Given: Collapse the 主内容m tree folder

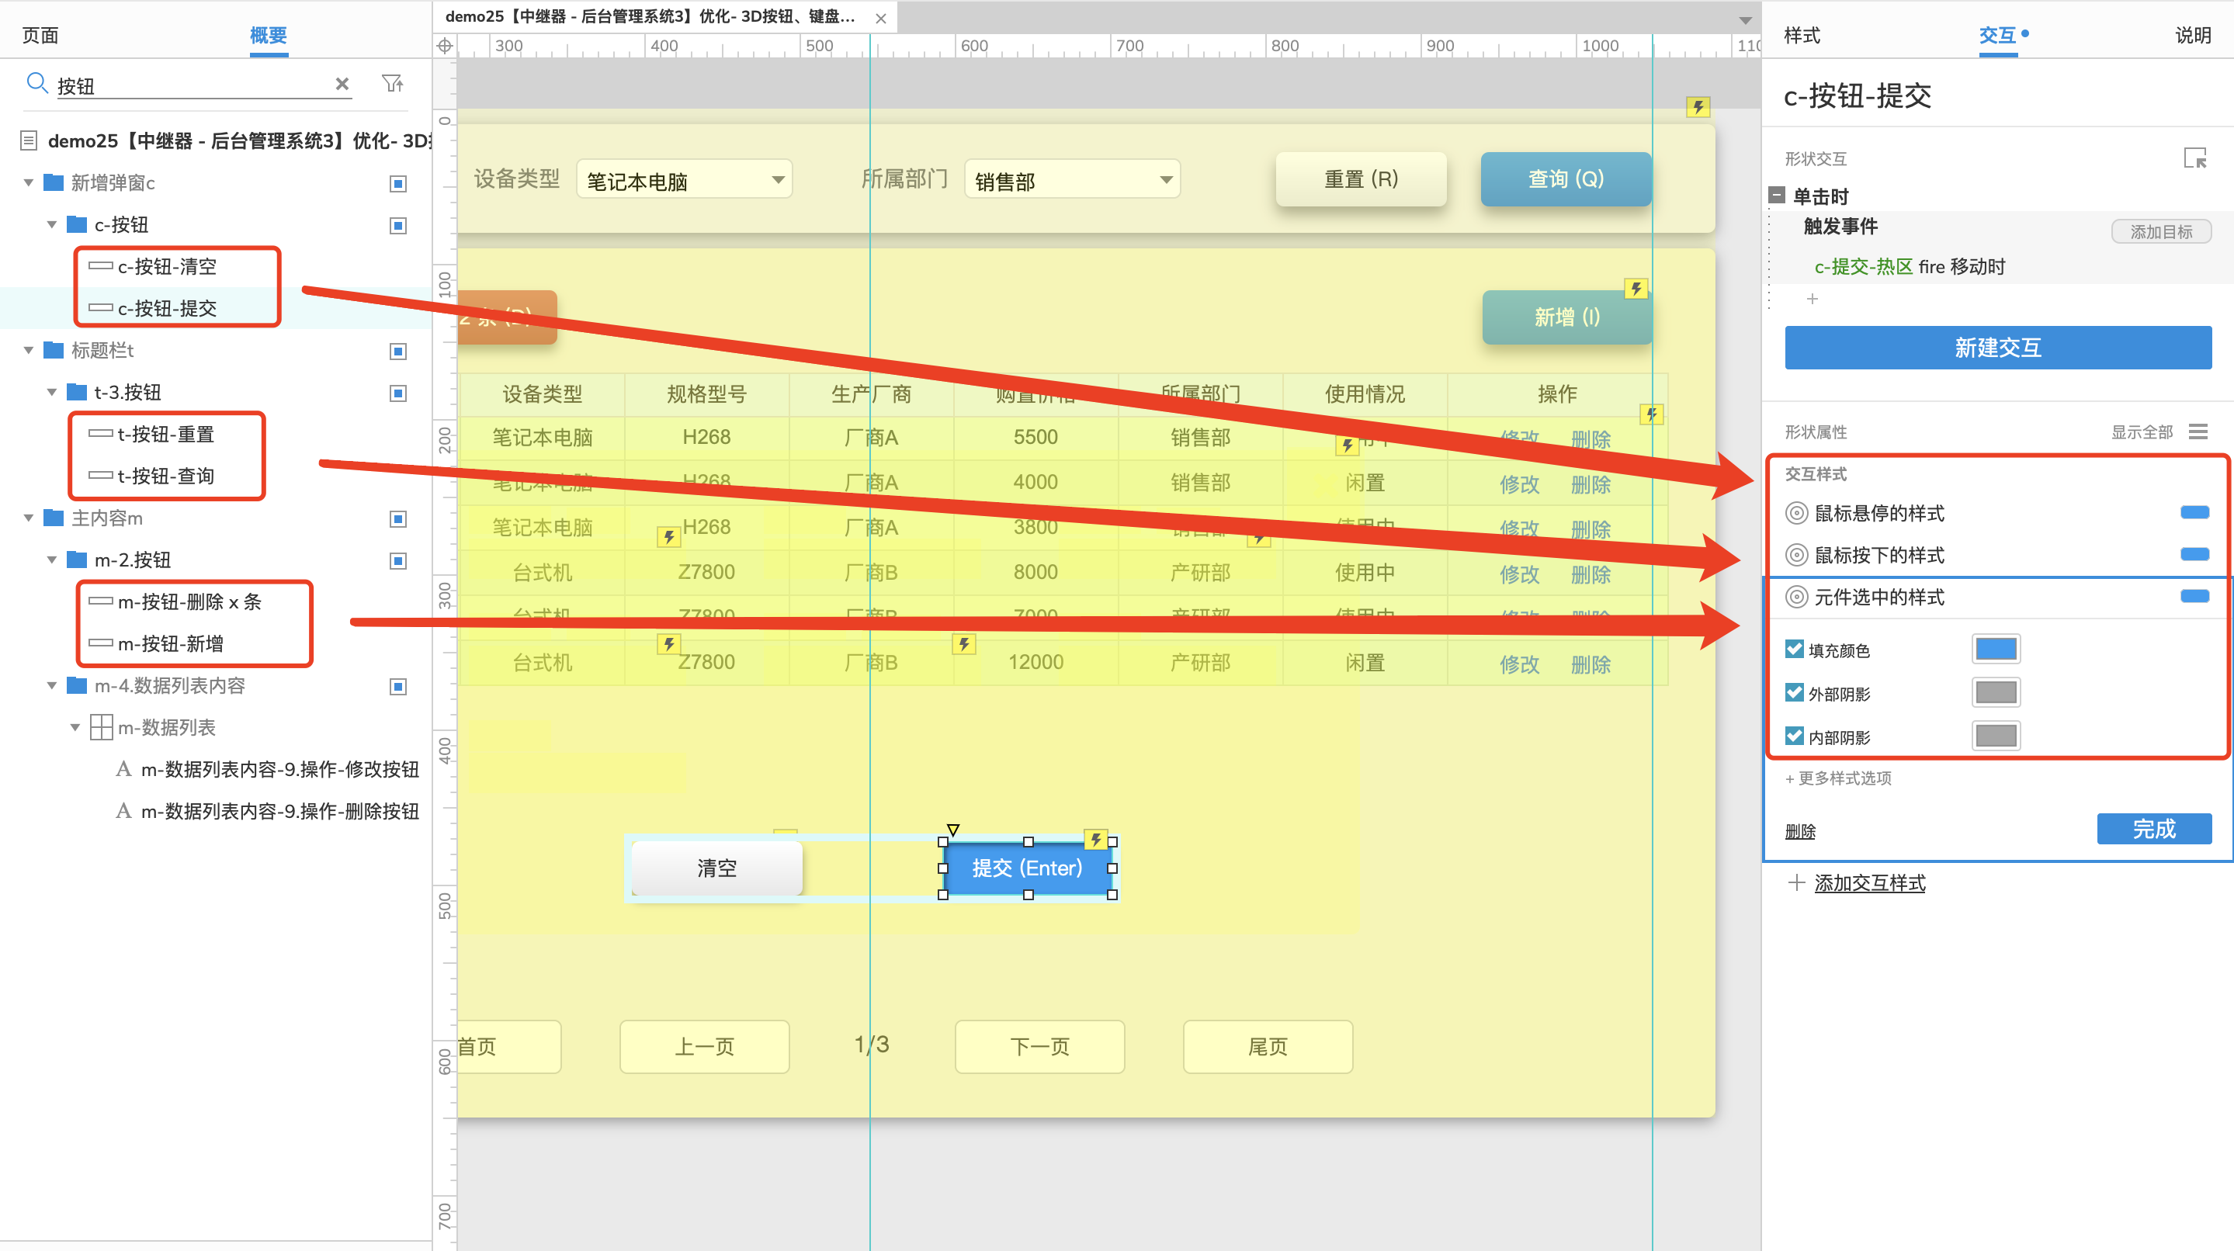Looking at the screenshot, I should pyautogui.click(x=29, y=518).
